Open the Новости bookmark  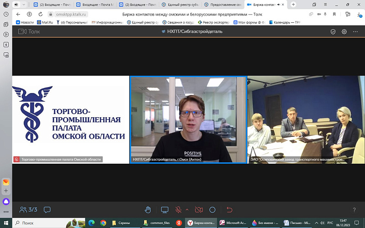coord(25,22)
